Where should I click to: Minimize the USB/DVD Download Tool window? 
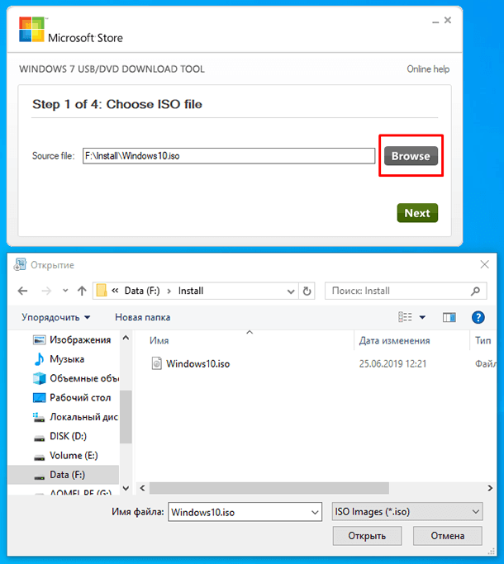435,21
